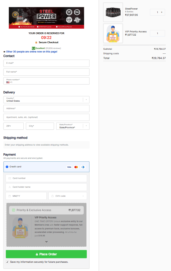Click the 'Shipping costs' label
This screenshot has height=271, width=171.
tap(111, 54)
